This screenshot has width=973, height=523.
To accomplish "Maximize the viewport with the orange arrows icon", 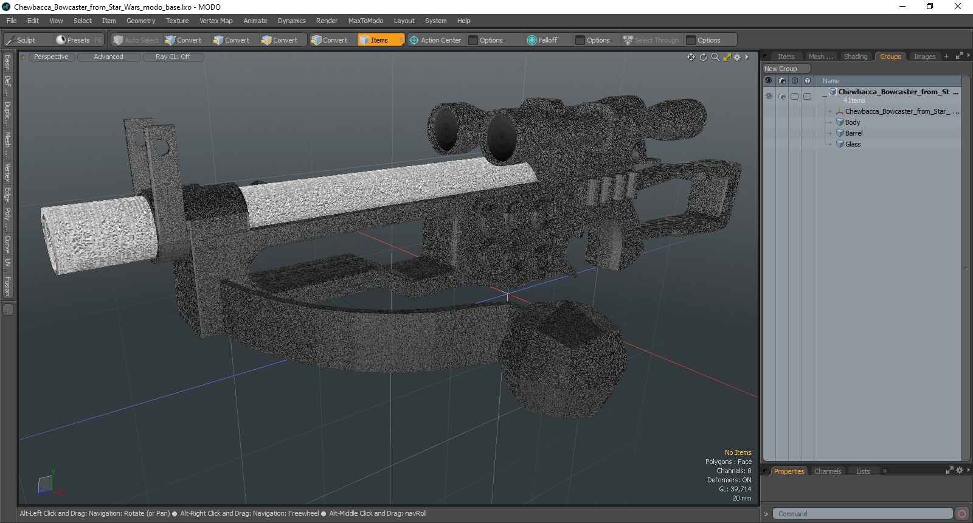I will pyautogui.click(x=727, y=57).
